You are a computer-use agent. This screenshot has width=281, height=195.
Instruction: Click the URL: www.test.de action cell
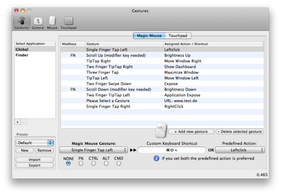click(181, 101)
